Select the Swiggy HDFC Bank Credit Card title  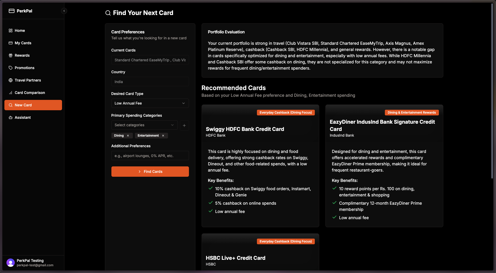pos(245,129)
